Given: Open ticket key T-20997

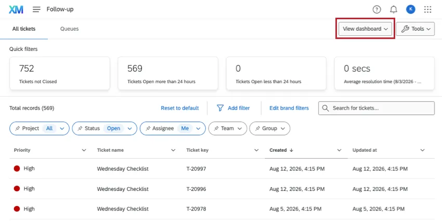Looking at the screenshot, I should click(x=196, y=169).
